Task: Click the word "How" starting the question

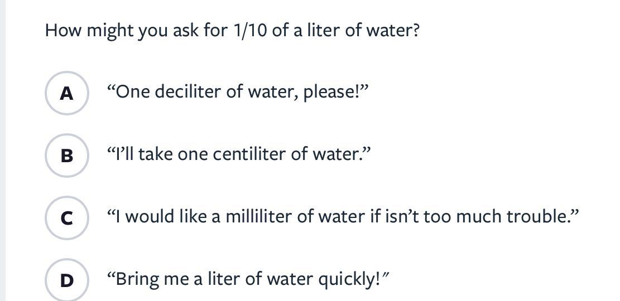Action: pos(63,30)
